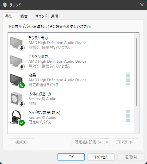Image resolution: width=147 pixels, height=164 pixels.
Task: Click the 既定値に設定(S) button
Action: (88, 142)
